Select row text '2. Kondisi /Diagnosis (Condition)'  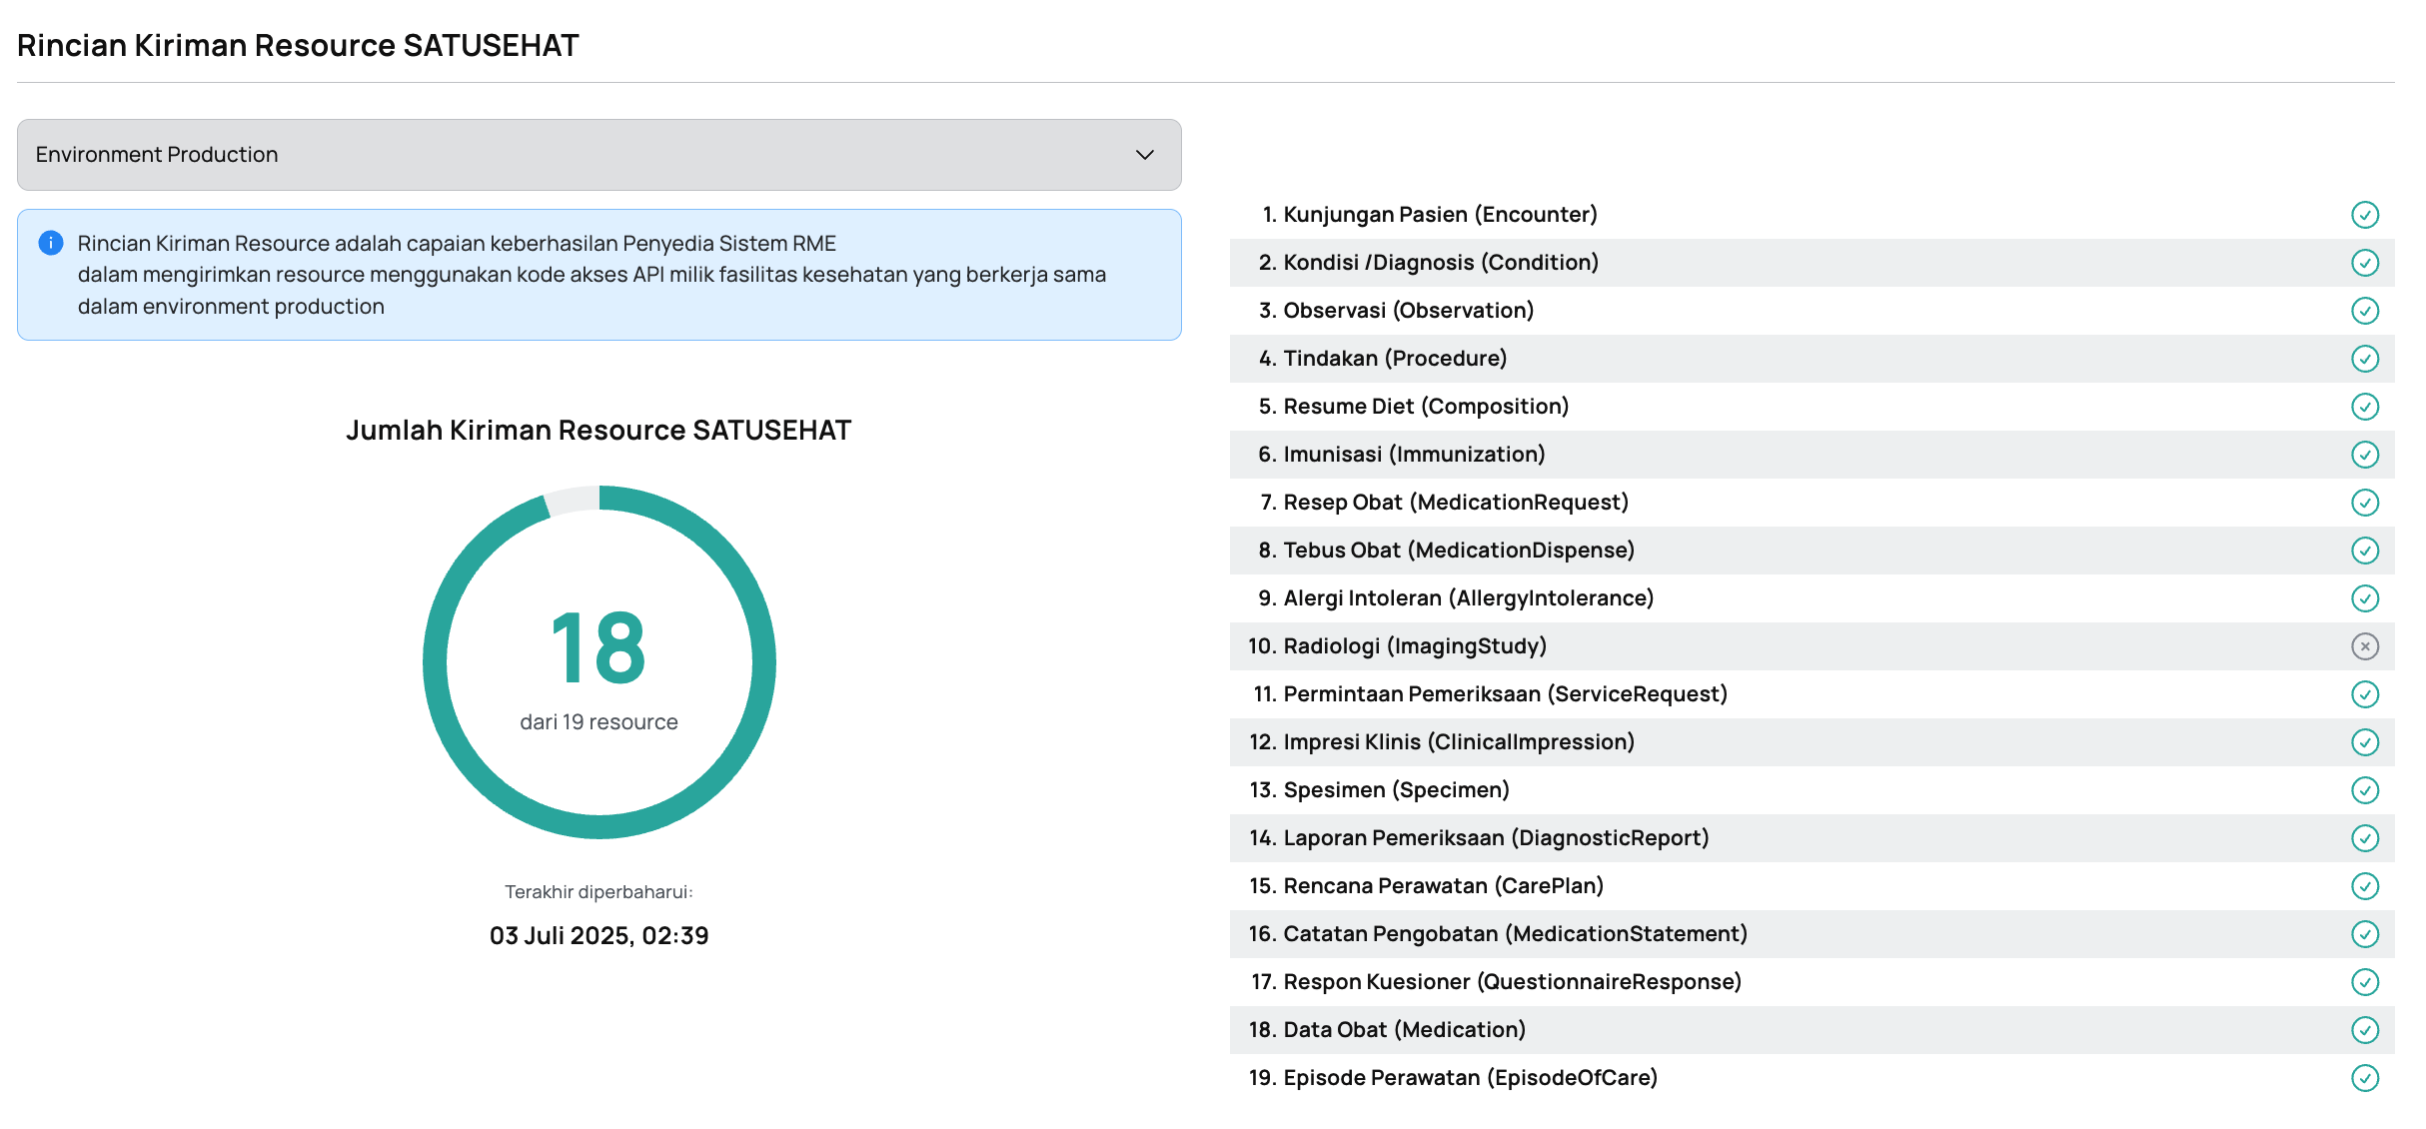tap(1429, 263)
